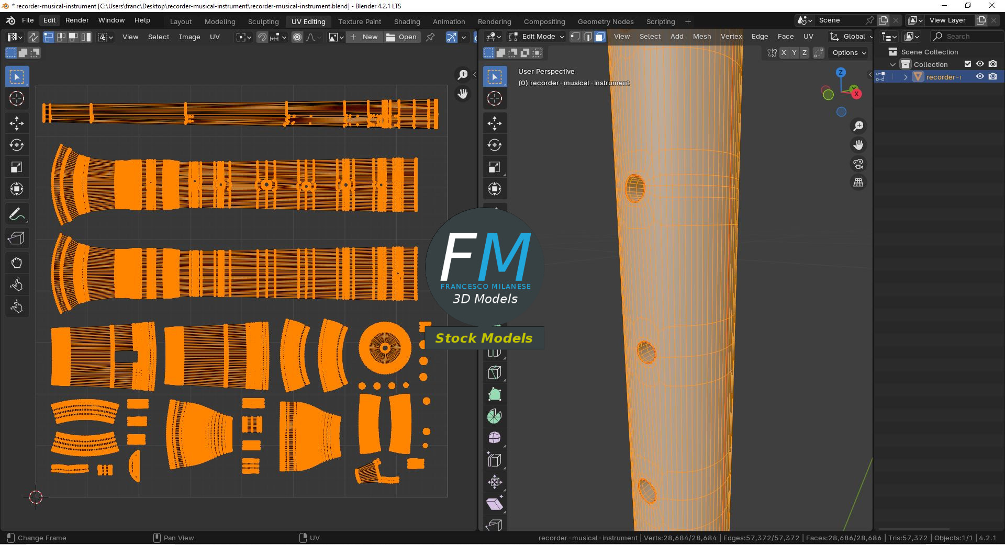Click the Cursor tool in 3D viewport

495,98
